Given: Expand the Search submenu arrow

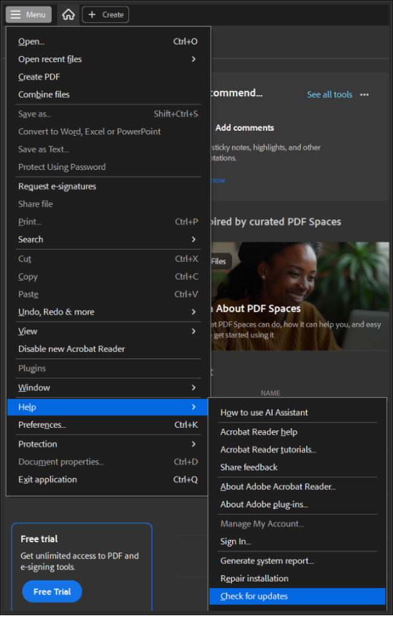Looking at the screenshot, I should point(193,239).
